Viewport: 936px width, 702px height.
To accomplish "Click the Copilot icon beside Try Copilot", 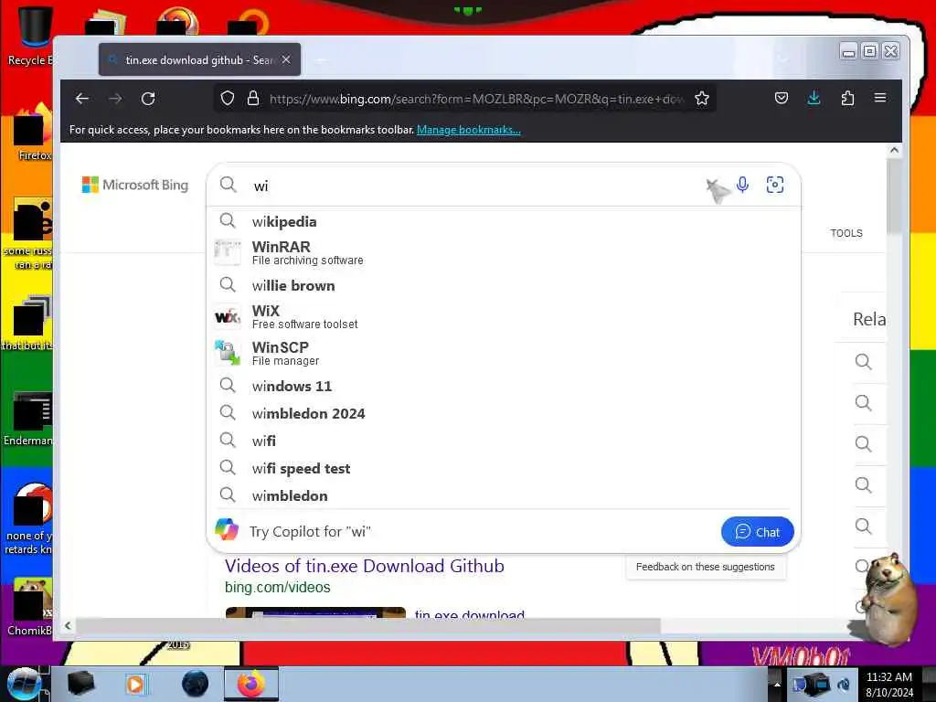I will coord(227,530).
